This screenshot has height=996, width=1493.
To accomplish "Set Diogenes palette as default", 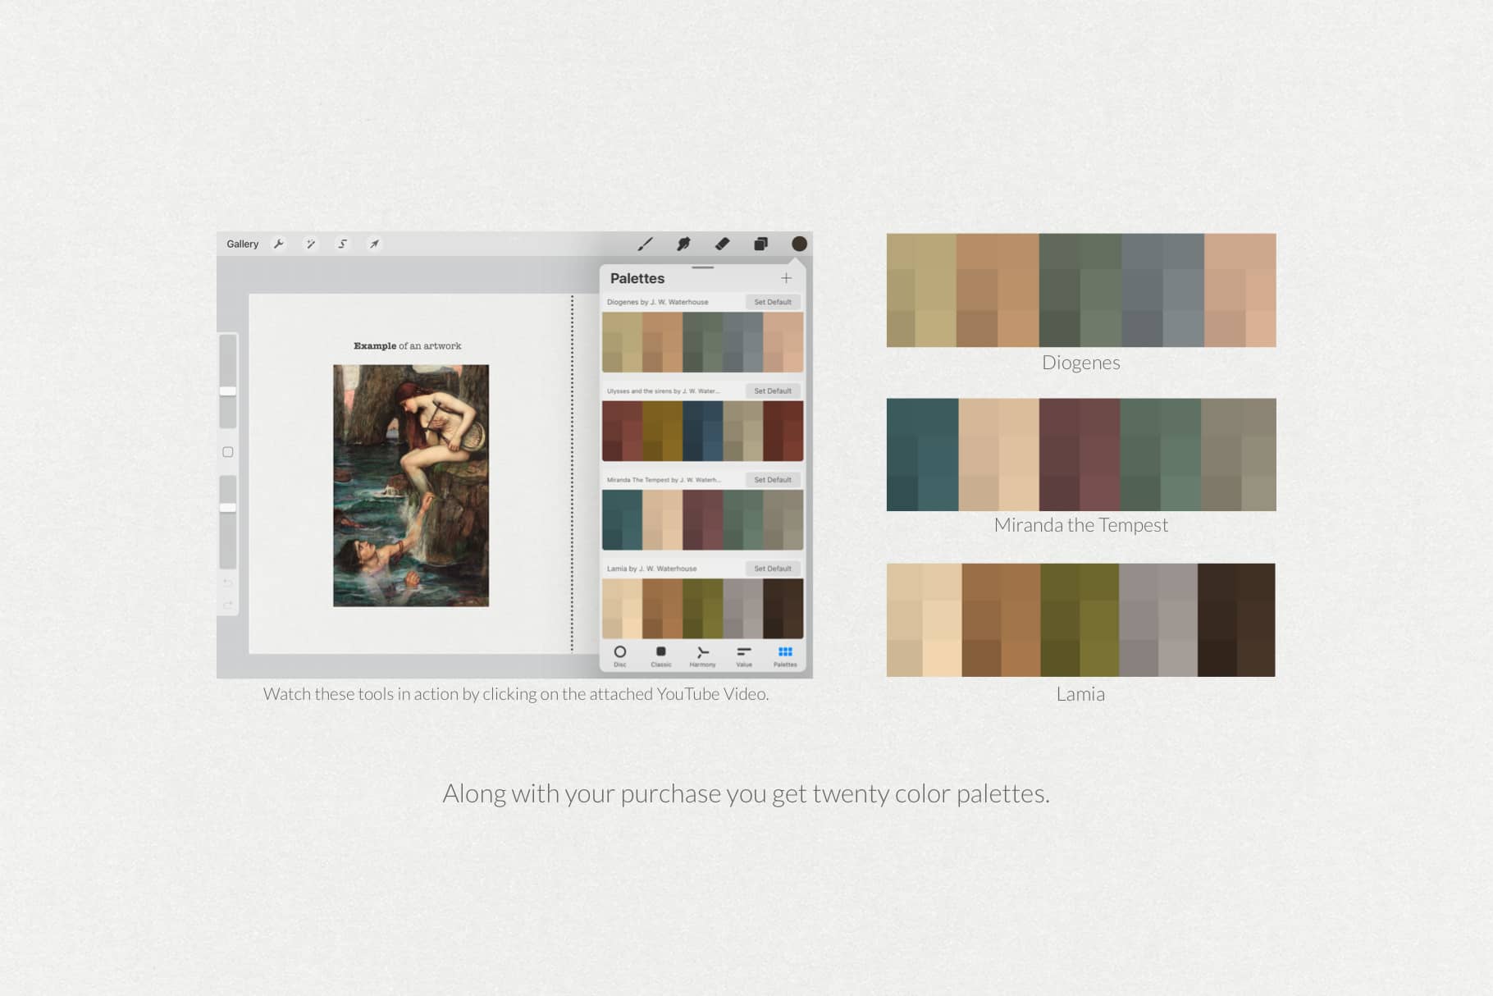I will (x=771, y=302).
